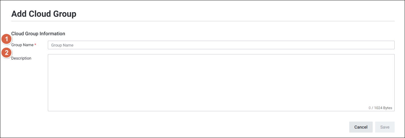The height and width of the screenshot is (138, 405).
Task: Click the orange number 2 callout badge
Action: click(x=7, y=53)
